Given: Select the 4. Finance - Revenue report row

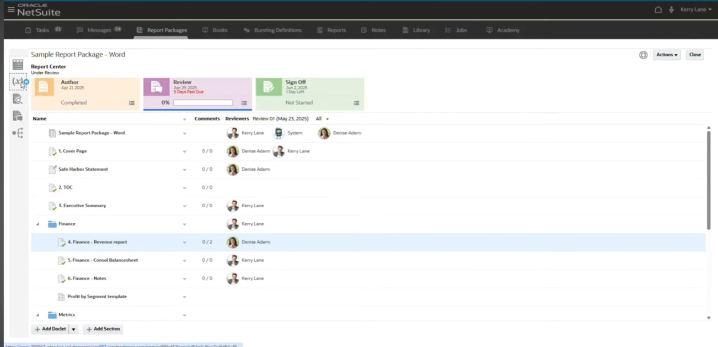Looking at the screenshot, I should 97,242.
